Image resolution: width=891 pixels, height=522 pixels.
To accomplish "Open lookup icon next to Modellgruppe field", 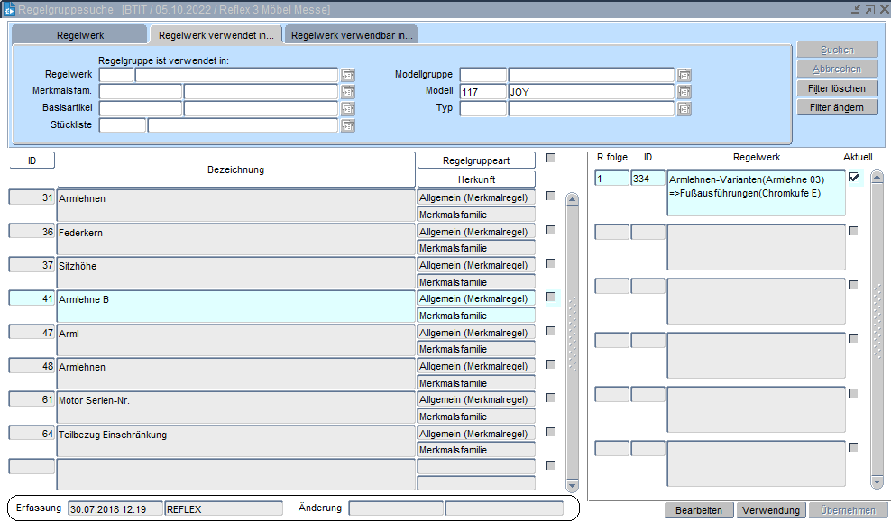I will [684, 75].
